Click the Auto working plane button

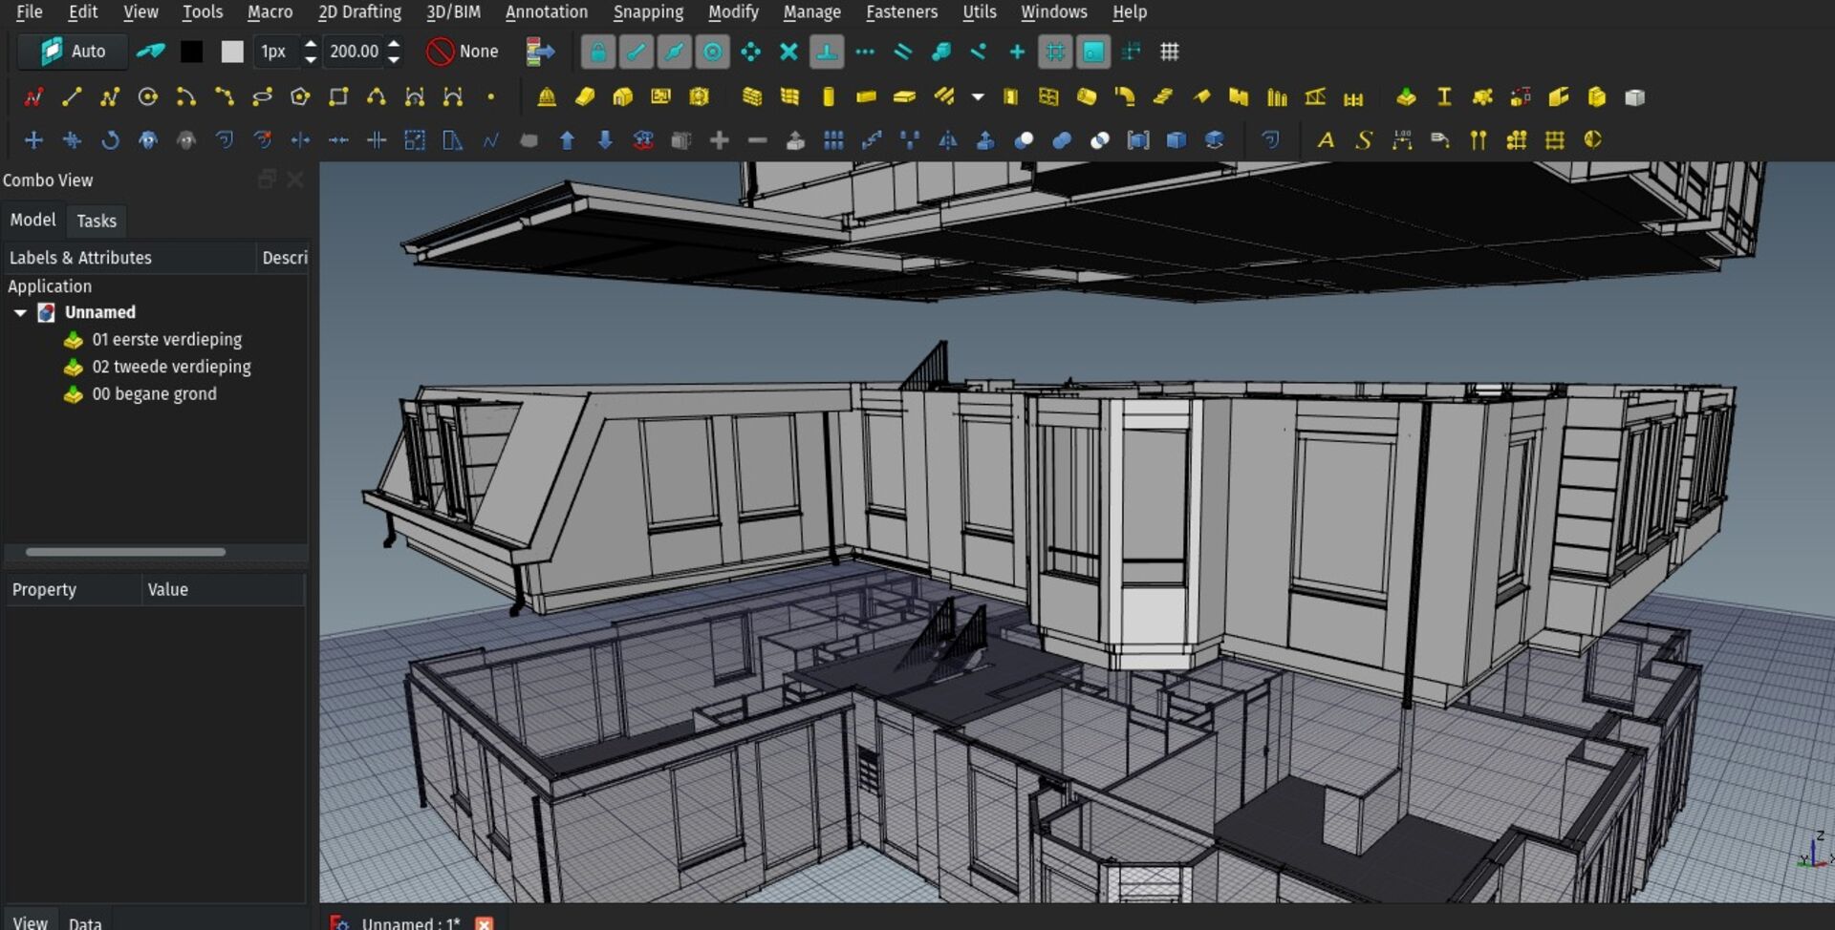pos(73,52)
